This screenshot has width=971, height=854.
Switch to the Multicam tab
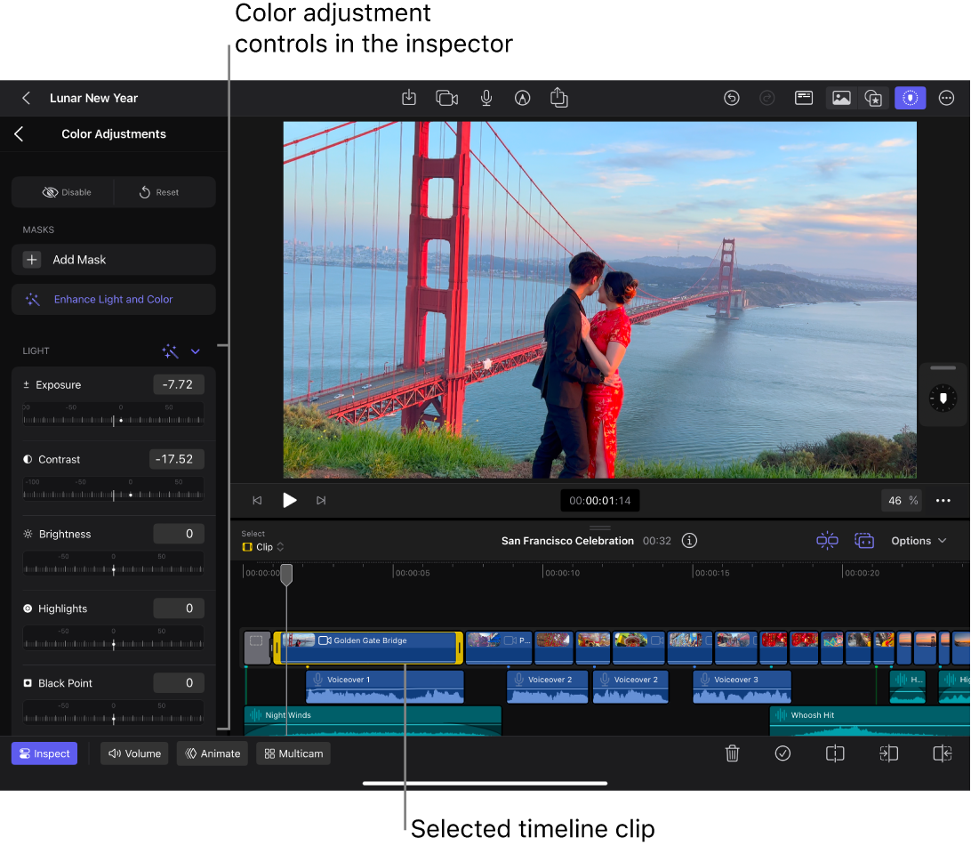tap(293, 753)
